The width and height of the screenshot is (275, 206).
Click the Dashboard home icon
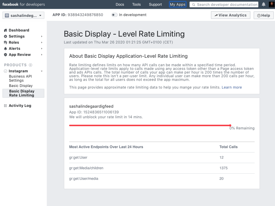(x=5, y=30)
